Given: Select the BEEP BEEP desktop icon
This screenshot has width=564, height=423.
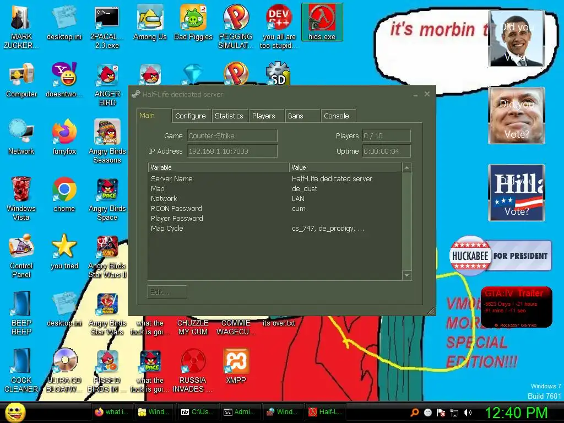Looking at the screenshot, I should pos(21,313).
